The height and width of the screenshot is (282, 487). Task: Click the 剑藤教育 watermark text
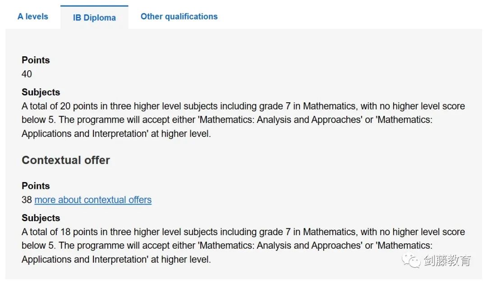[447, 260]
